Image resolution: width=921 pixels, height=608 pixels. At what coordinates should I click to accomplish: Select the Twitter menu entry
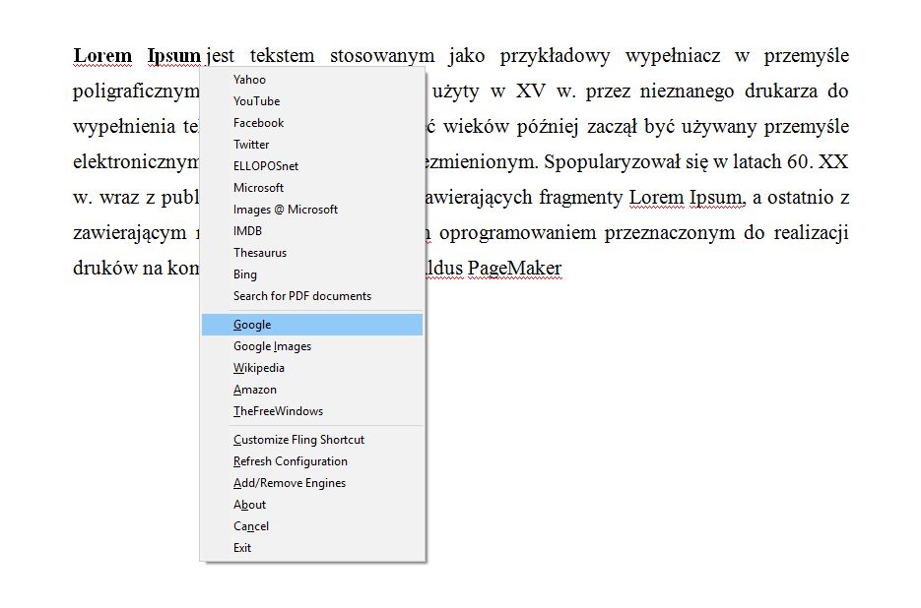click(312, 145)
